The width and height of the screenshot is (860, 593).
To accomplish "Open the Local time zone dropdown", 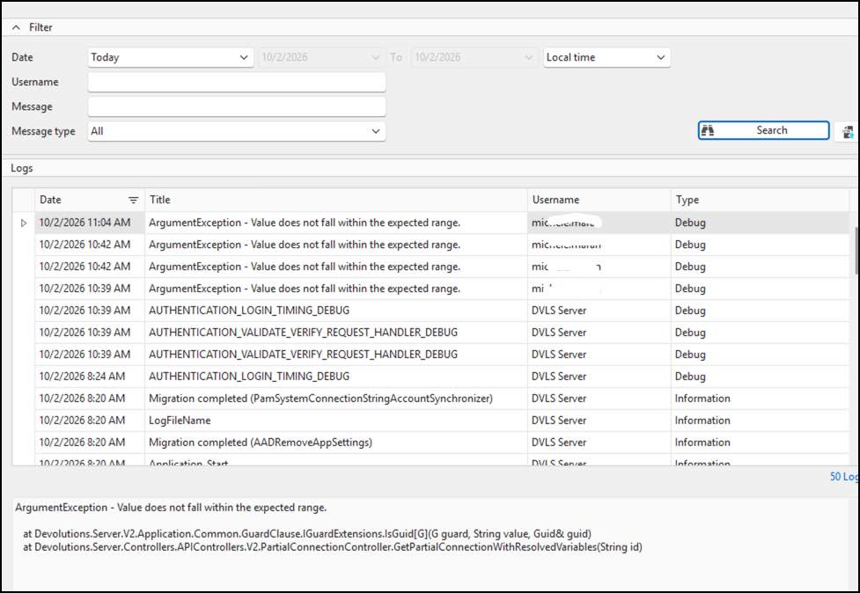I will click(x=606, y=57).
